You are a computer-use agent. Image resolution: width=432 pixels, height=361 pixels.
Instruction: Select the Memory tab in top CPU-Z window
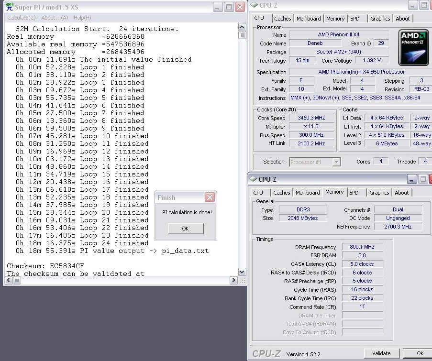pyautogui.click(x=335, y=19)
